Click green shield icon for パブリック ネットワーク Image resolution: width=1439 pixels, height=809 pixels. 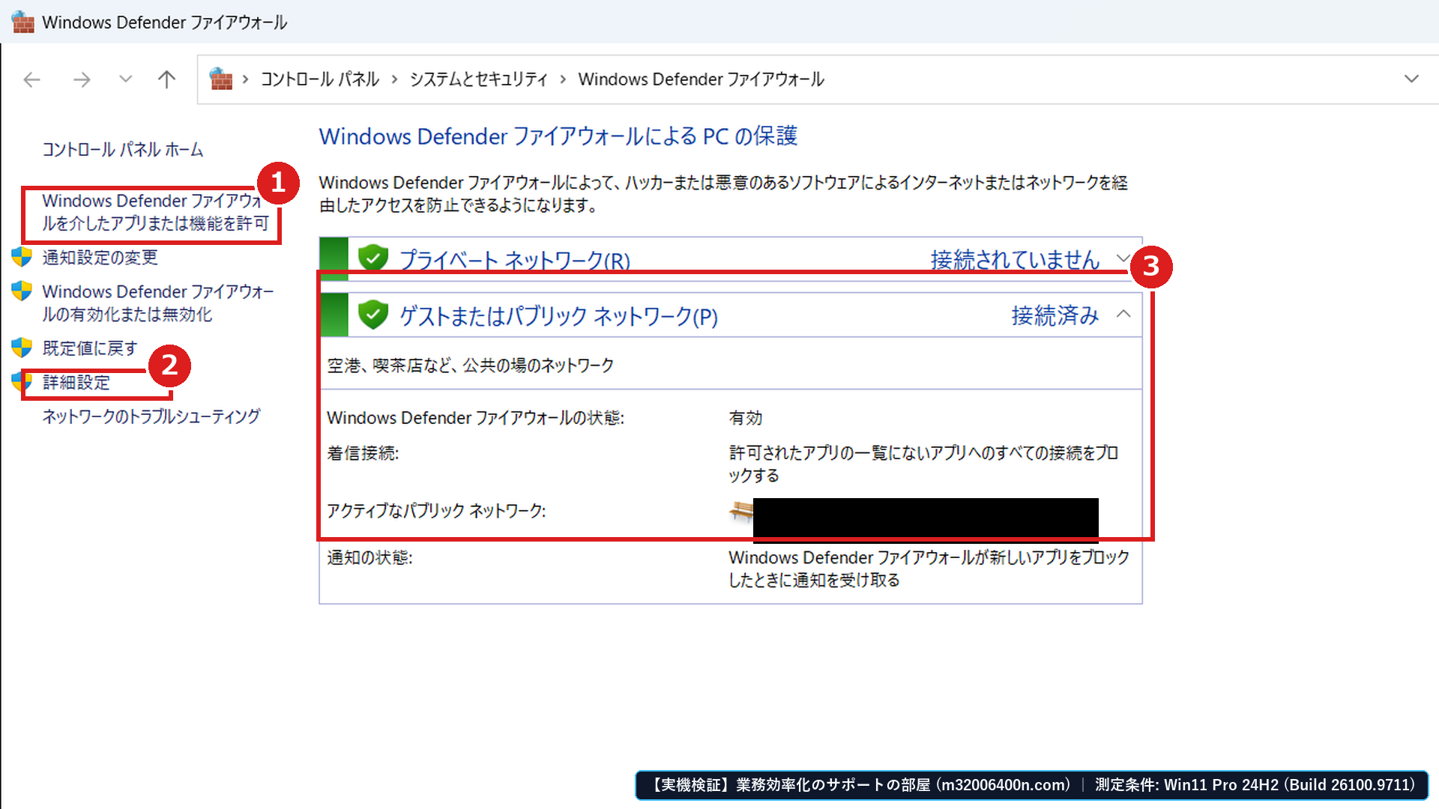click(372, 315)
